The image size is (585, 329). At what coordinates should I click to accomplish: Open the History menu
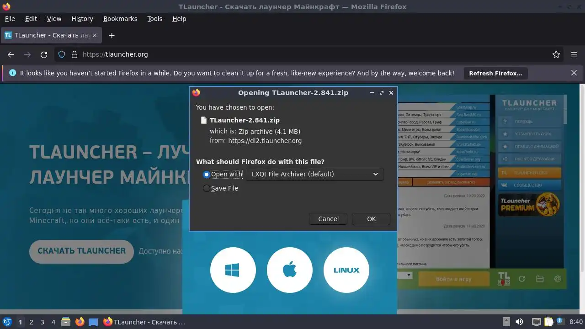pyautogui.click(x=82, y=19)
